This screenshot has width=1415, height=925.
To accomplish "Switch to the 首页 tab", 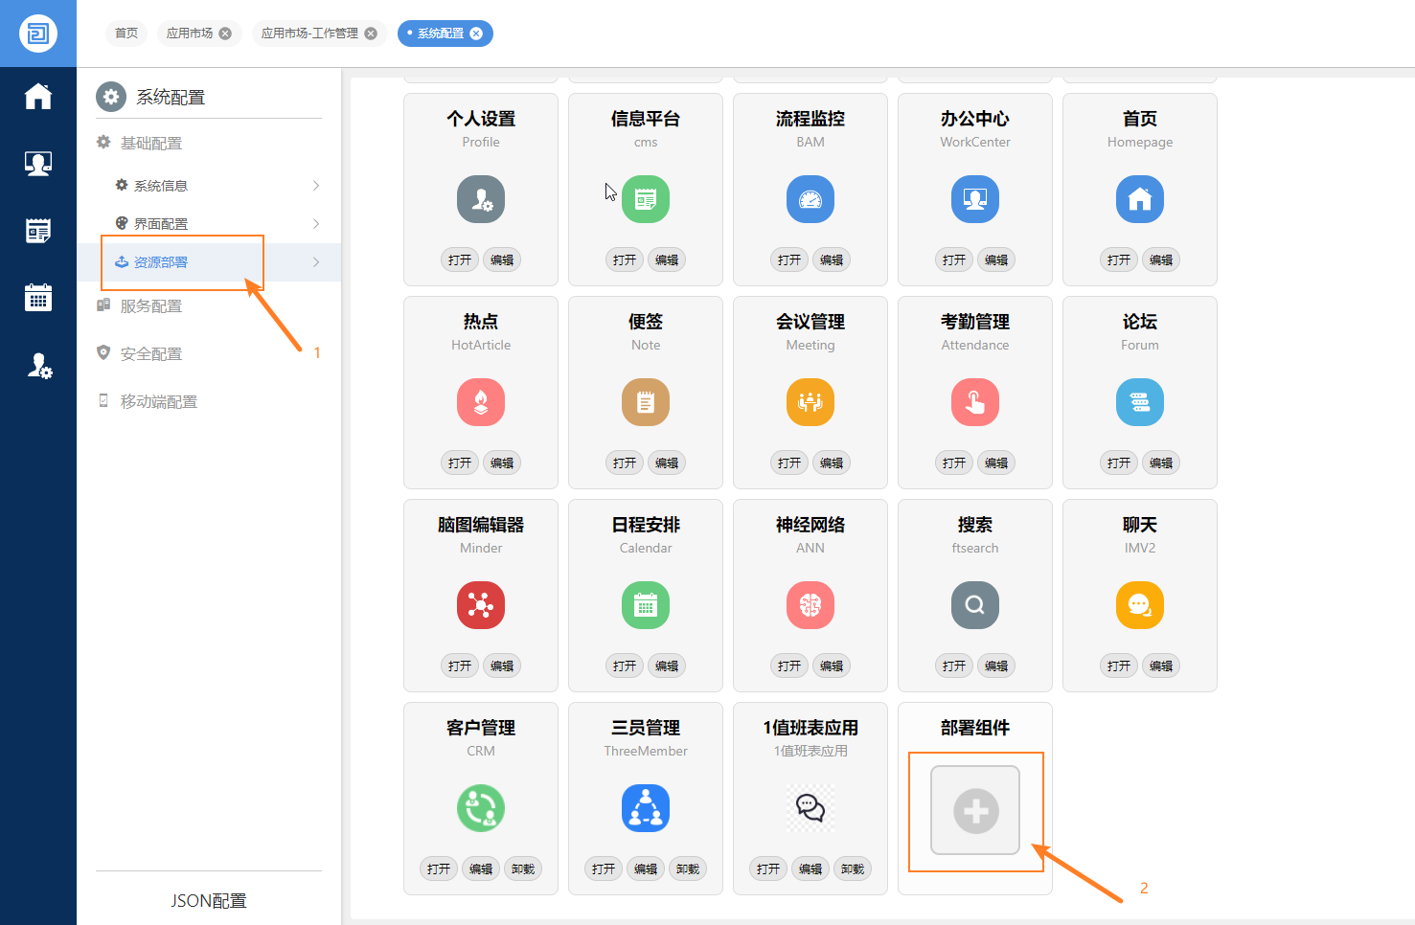I will (126, 34).
